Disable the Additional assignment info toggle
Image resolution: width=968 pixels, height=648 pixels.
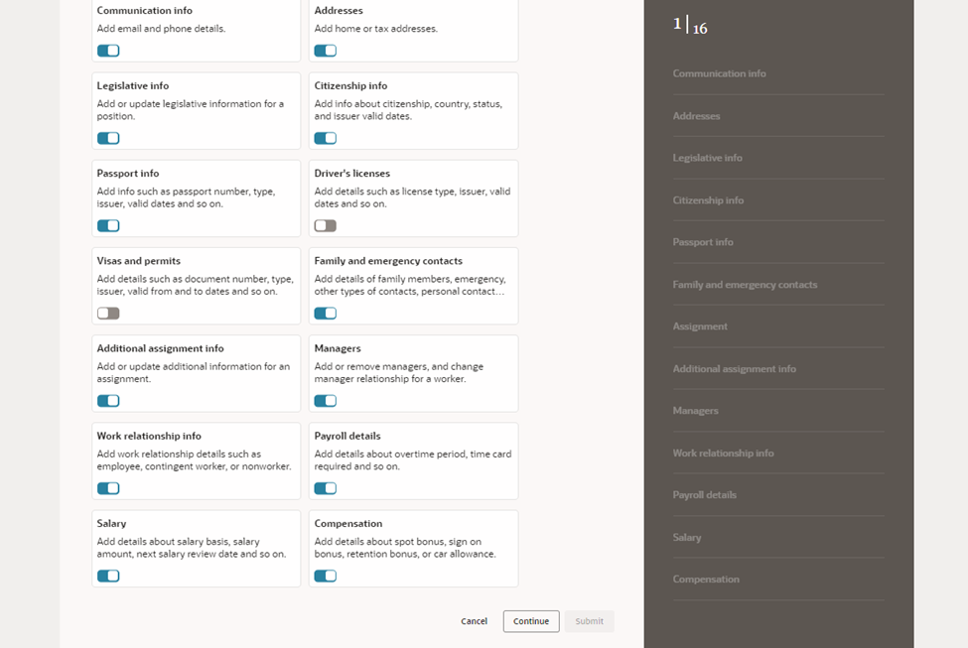coord(108,400)
